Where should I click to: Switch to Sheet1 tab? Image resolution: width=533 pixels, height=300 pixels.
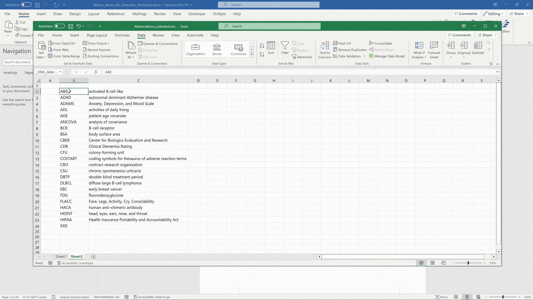61,256
